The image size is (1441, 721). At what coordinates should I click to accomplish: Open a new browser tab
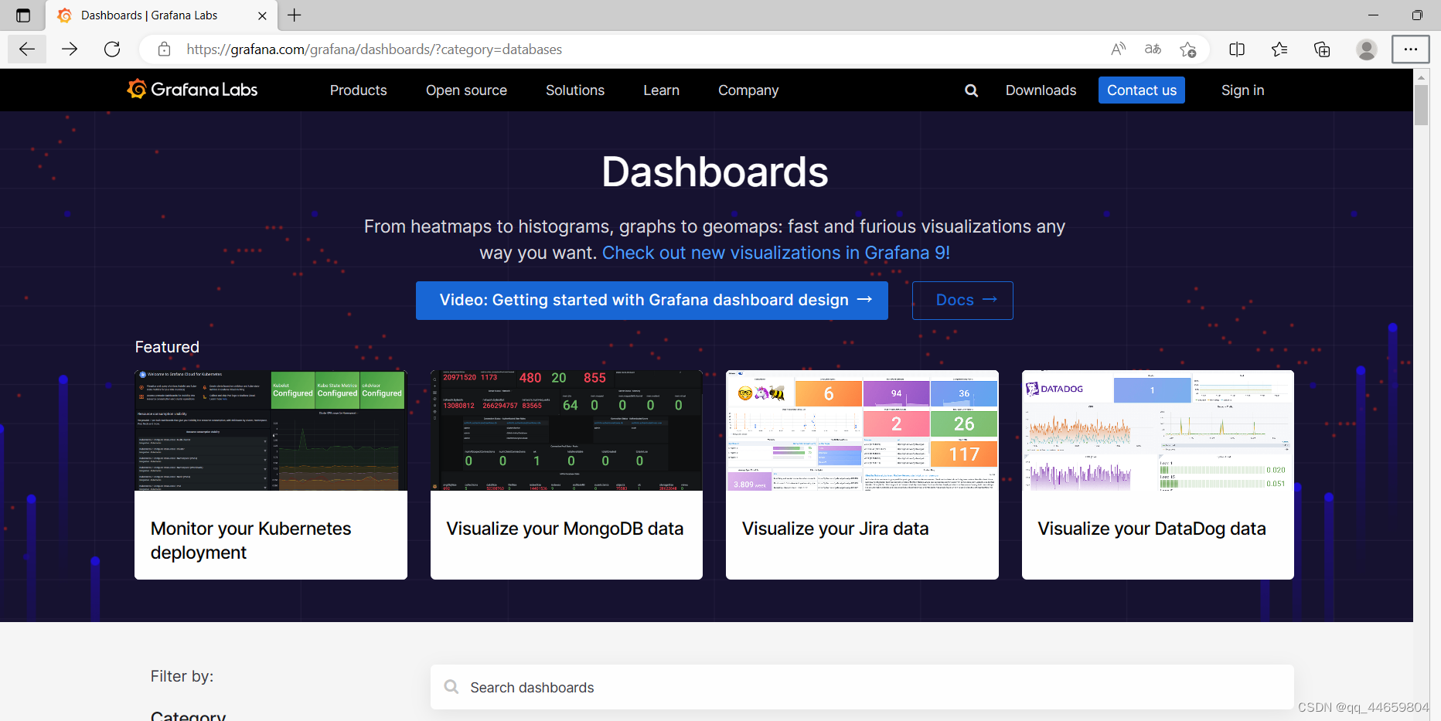click(295, 15)
